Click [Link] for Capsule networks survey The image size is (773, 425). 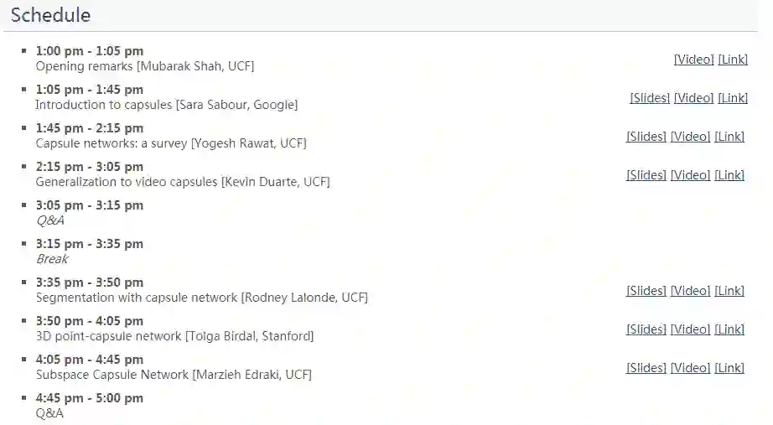(x=729, y=137)
